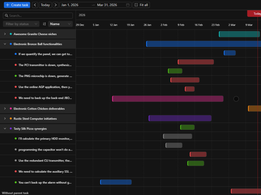Click the shorter gray timeline bar

174,145
